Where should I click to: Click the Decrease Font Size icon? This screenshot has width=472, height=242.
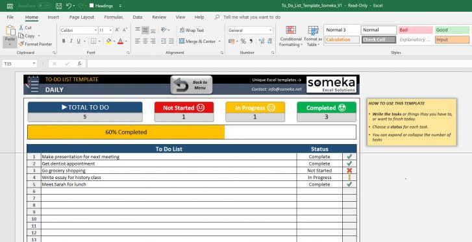[x=125, y=30]
